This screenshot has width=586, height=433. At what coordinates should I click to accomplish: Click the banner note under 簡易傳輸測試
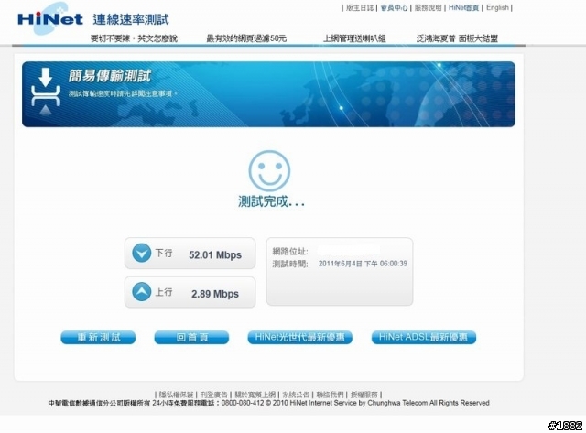click(x=123, y=93)
